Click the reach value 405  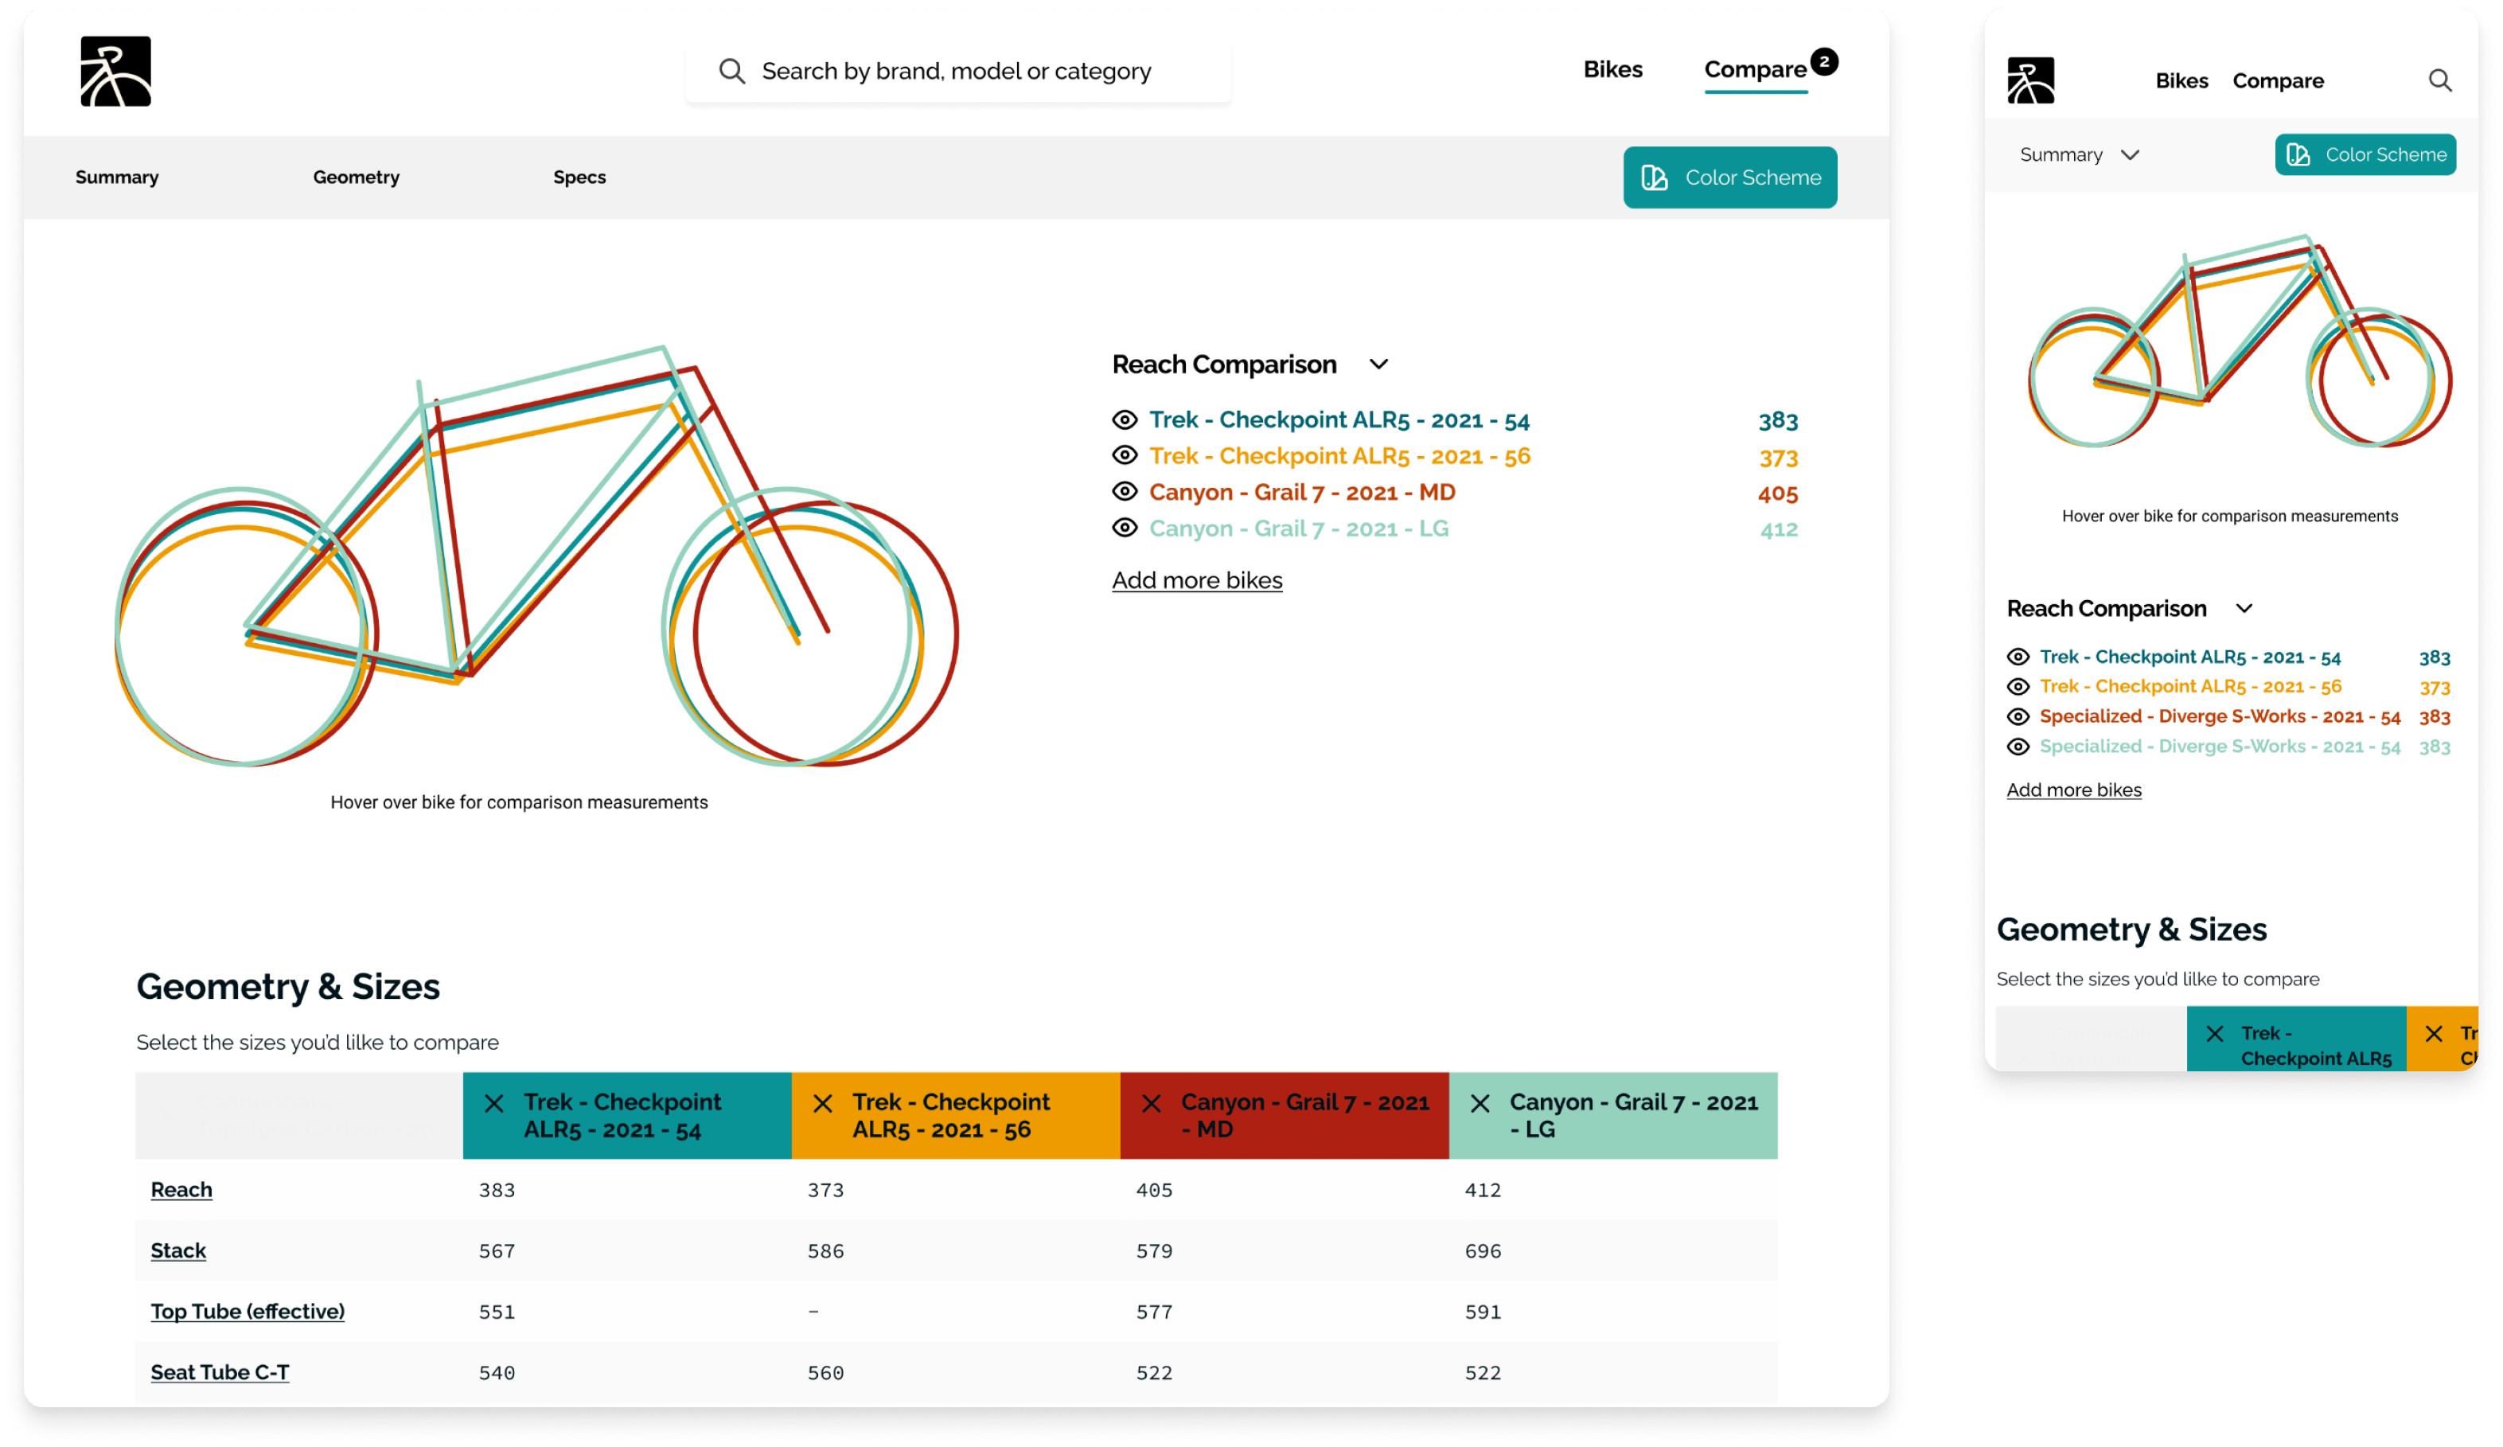pyautogui.click(x=1778, y=493)
